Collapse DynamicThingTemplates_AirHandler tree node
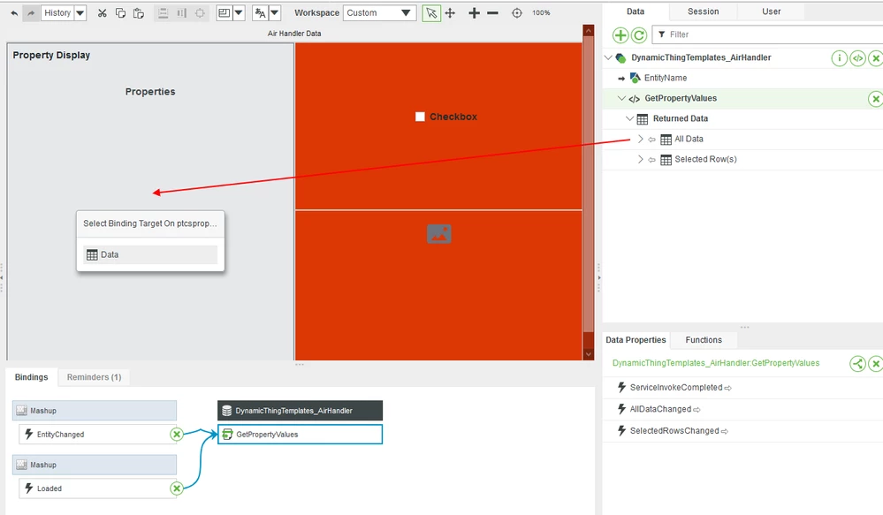This screenshot has height=515, width=883. coord(608,57)
